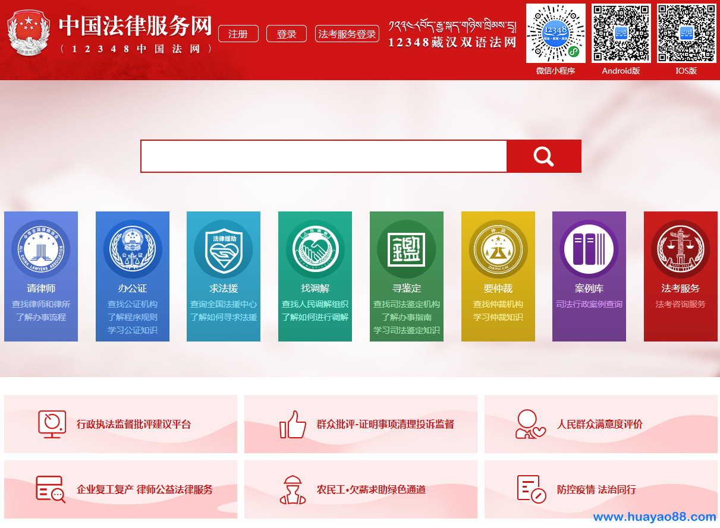Click 了解如何寻求法援 text

pyautogui.click(x=224, y=317)
